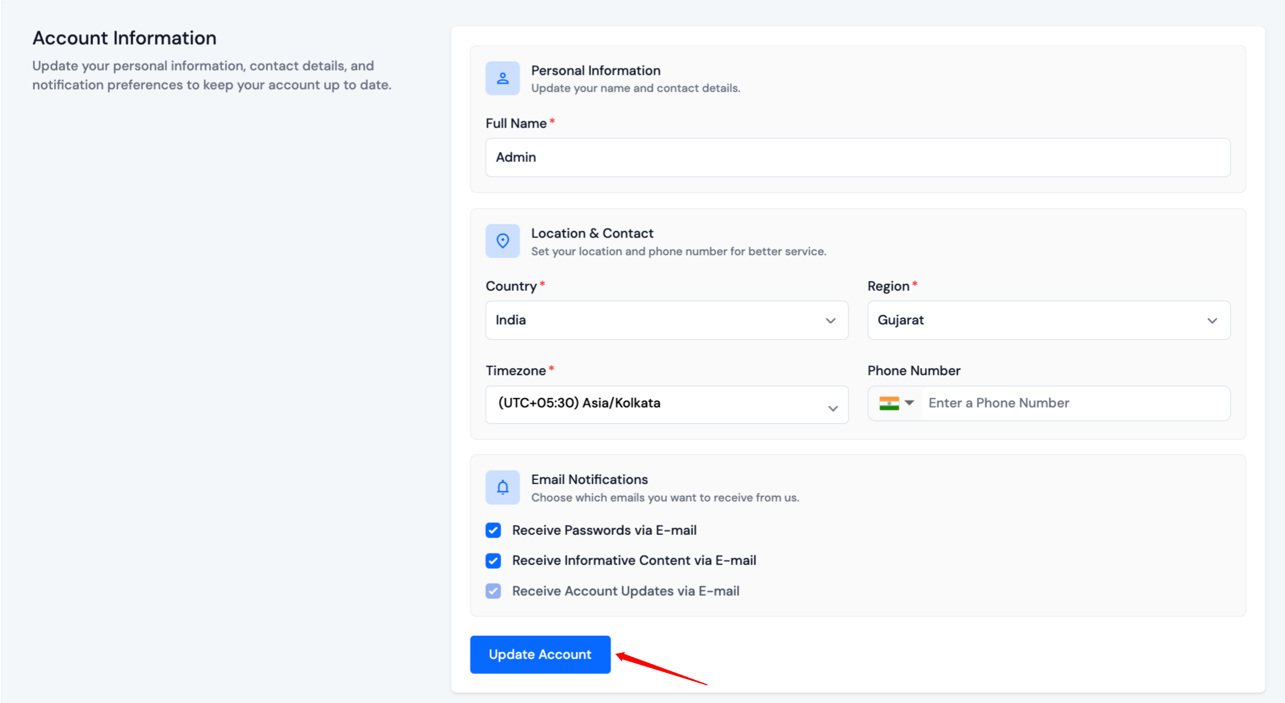Click the Email Notifications section title
The height and width of the screenshot is (703, 1285).
pyautogui.click(x=589, y=479)
